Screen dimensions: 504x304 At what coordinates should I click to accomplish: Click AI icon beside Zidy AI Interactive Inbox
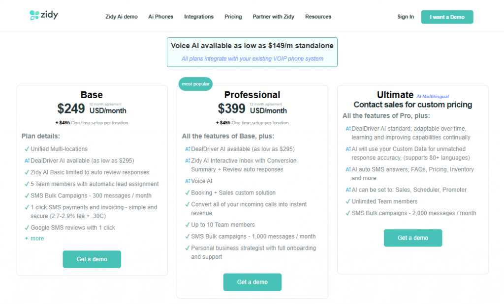[187, 161]
